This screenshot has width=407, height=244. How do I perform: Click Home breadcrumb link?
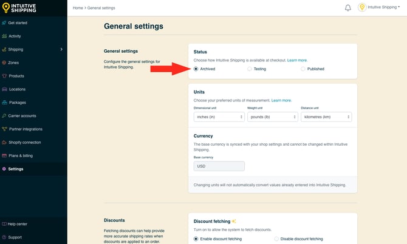tap(78, 8)
